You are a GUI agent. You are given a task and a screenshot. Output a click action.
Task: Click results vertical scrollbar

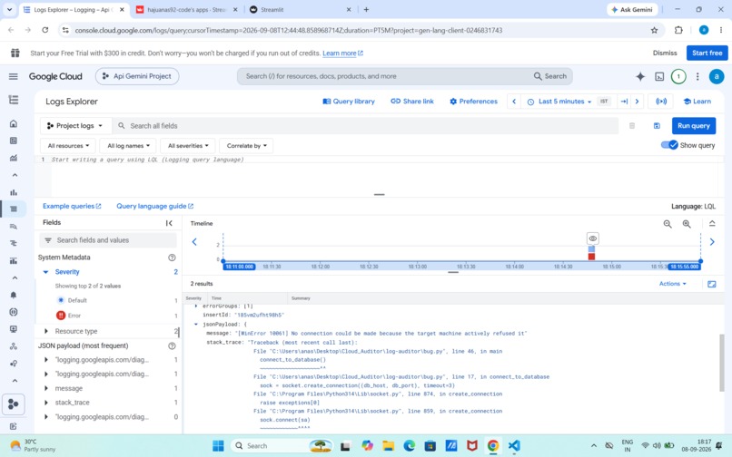pyautogui.click(x=722, y=363)
